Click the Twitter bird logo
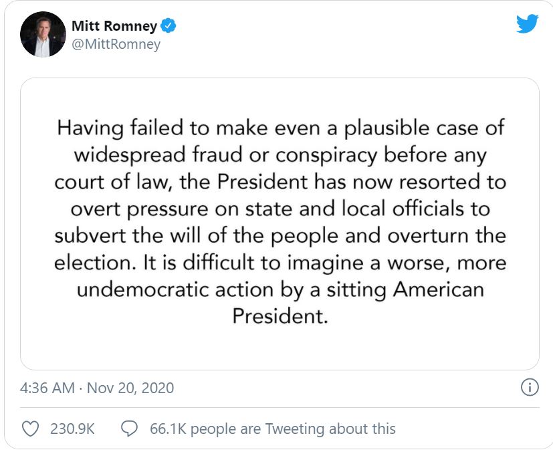Viewport: 553px width, 466px height. [527, 23]
